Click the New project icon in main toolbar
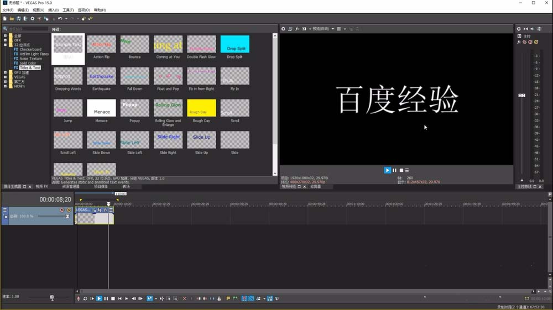553x310 pixels. tap(5, 18)
